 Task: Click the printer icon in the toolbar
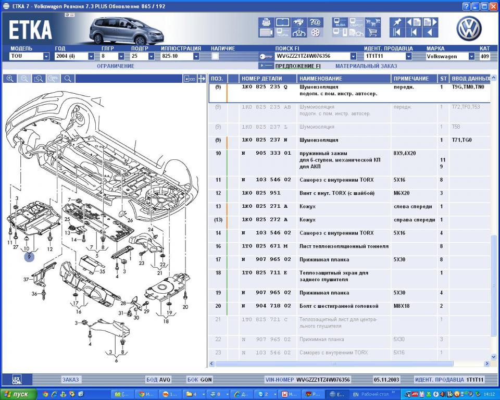pyautogui.click(x=266, y=22)
